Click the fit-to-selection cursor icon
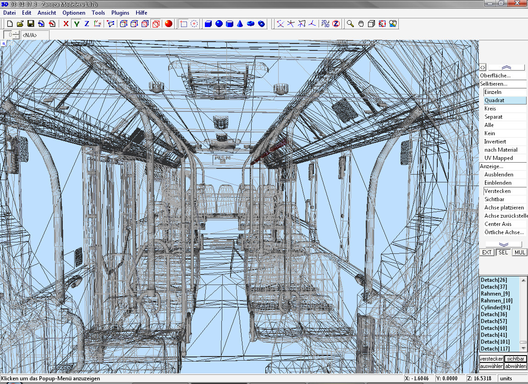Viewport: 528px width, 384px height. pos(382,23)
